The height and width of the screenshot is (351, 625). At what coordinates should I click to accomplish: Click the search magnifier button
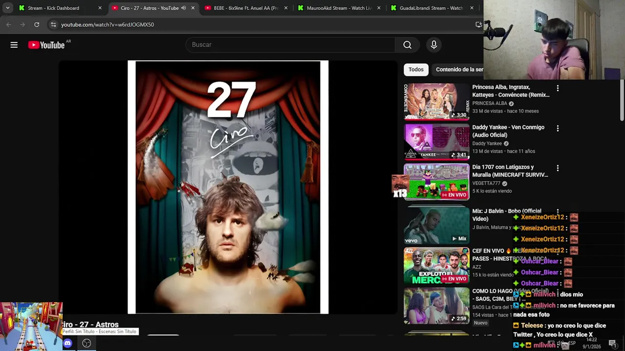407,45
